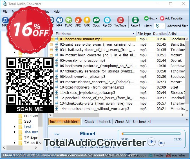190x159 pixels.
Task: Click the SEO folder icon
Action: coord(21,122)
